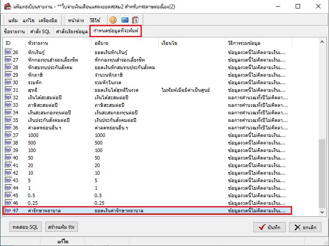Select the row icon for ID 40
This screenshot has width=329, height=246.
8,157
